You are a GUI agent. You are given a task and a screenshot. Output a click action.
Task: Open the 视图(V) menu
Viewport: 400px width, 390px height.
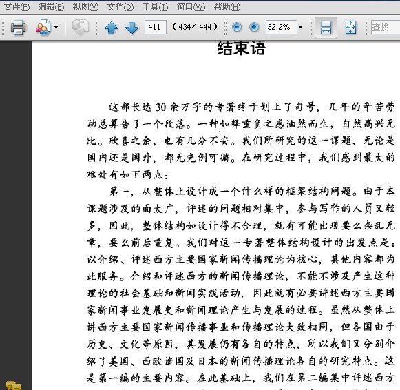[x=85, y=6]
